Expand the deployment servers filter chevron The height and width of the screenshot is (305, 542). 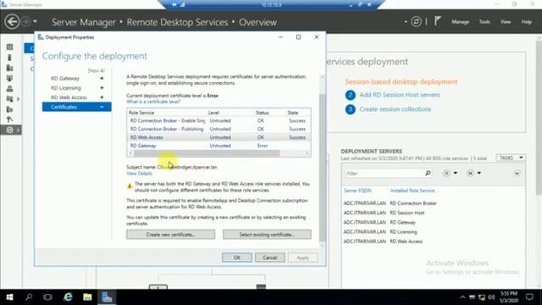517,173
